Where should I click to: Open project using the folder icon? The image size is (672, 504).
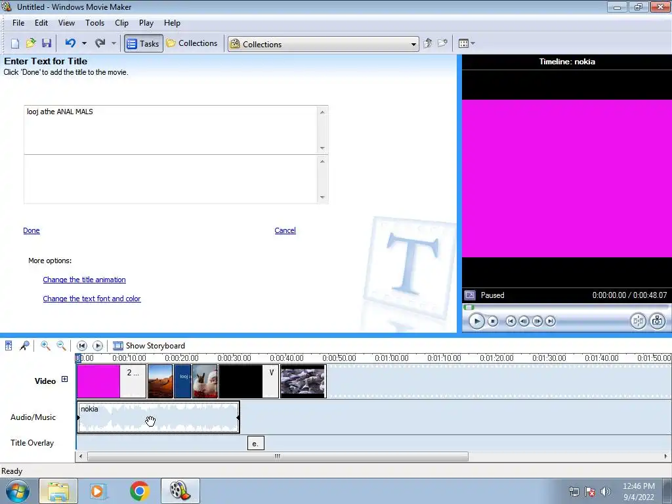[x=30, y=43]
